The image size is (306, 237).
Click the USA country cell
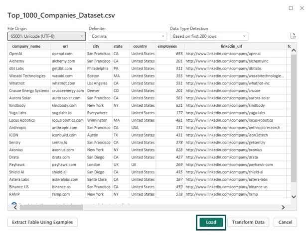[x=143, y=128]
